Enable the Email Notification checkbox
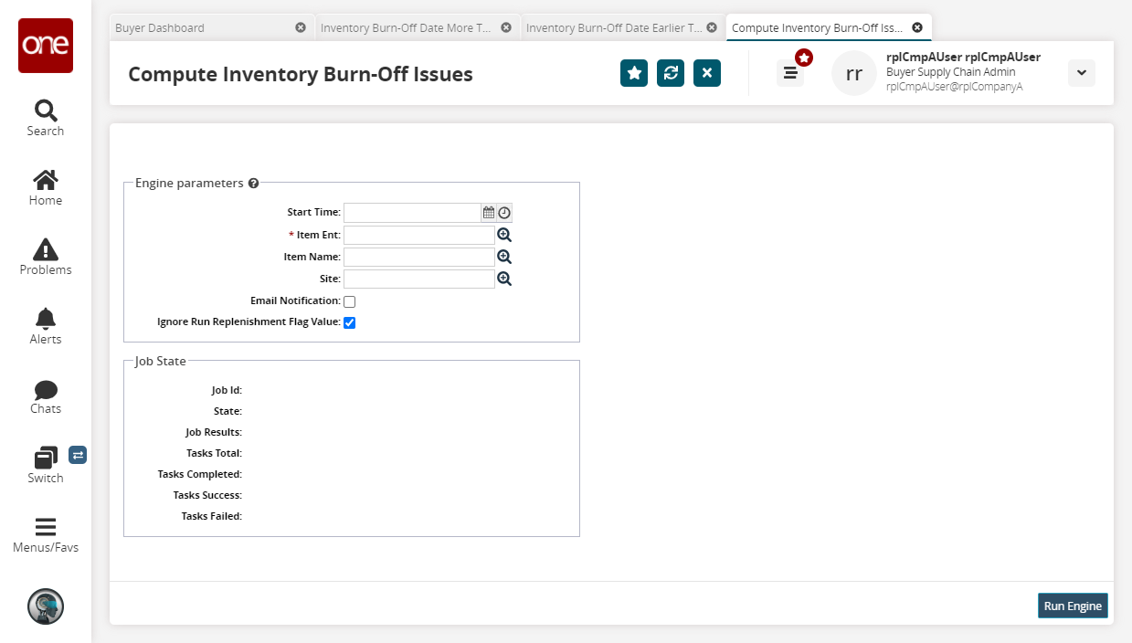 349,301
